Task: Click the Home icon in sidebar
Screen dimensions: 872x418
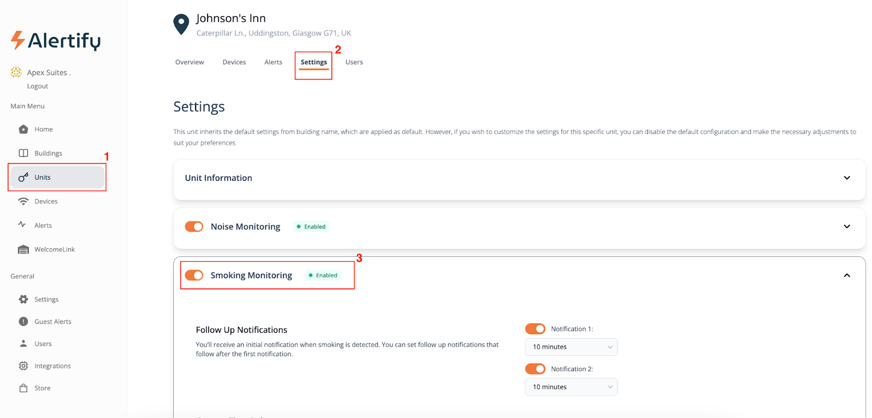Action: coord(23,130)
